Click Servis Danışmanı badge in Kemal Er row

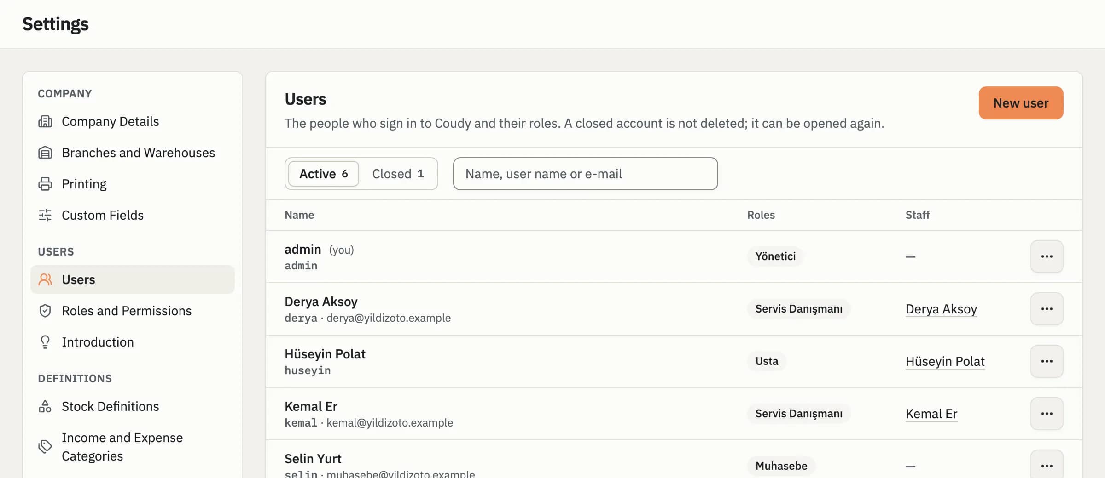click(799, 414)
